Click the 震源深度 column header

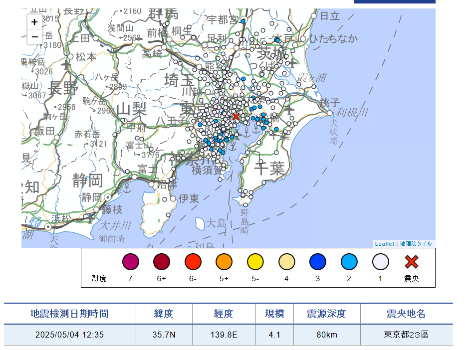tap(326, 314)
